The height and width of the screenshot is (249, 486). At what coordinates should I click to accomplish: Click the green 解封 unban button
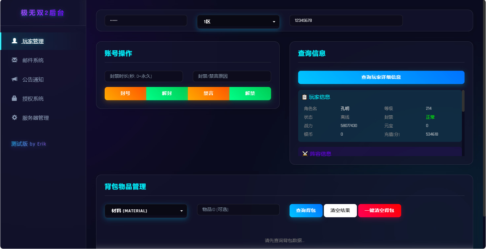[x=167, y=94]
